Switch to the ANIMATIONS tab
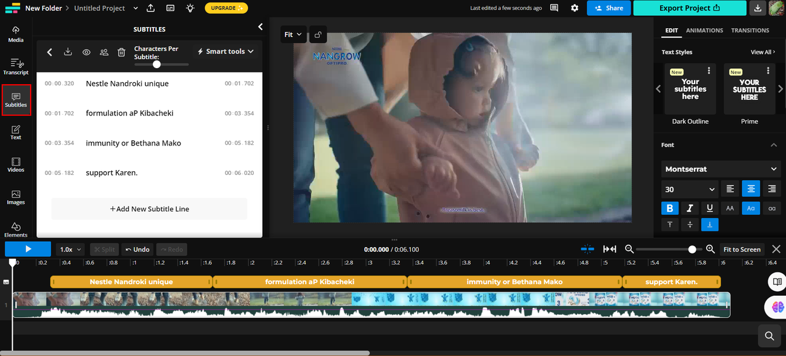786x356 pixels. point(704,30)
